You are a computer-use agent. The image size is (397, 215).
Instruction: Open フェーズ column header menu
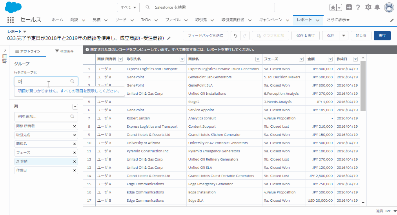(x=301, y=59)
